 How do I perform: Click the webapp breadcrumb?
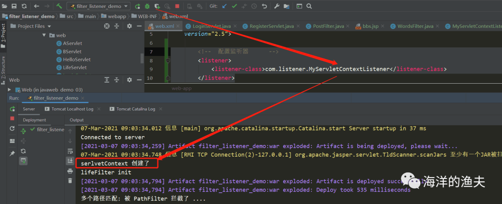(114, 16)
